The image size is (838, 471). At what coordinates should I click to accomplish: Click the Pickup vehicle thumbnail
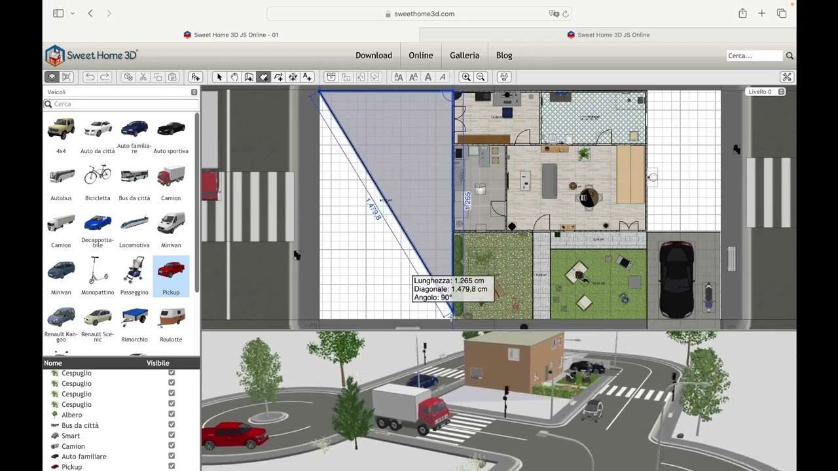(171, 276)
